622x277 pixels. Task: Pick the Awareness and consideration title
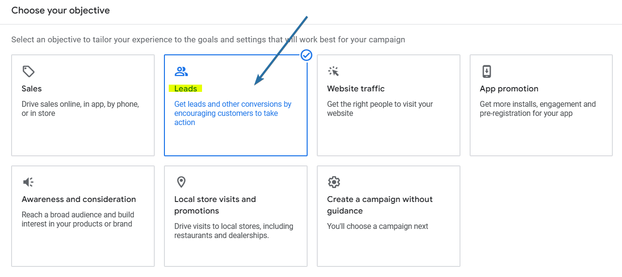(x=79, y=199)
